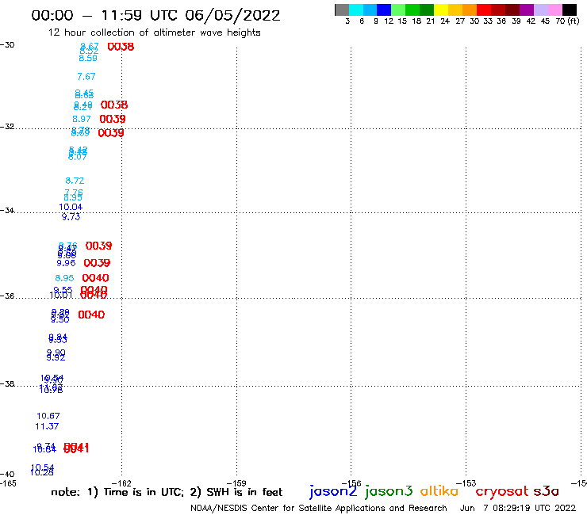Select the jason3 satellite legend label
The width and height of the screenshot is (587, 515).
[x=389, y=491]
